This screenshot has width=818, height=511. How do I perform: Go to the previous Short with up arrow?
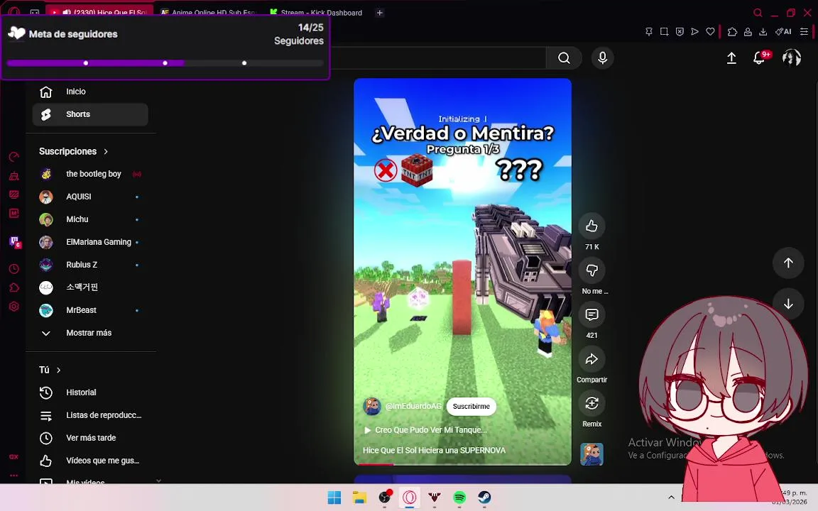coord(788,263)
